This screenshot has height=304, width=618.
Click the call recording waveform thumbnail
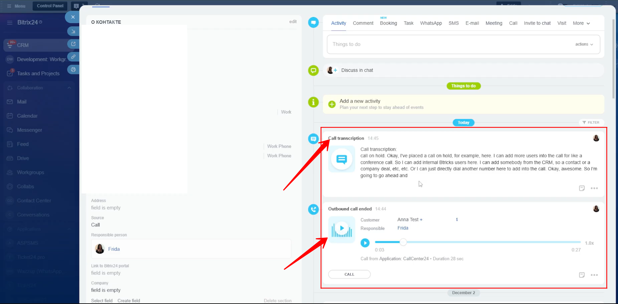[x=341, y=230]
